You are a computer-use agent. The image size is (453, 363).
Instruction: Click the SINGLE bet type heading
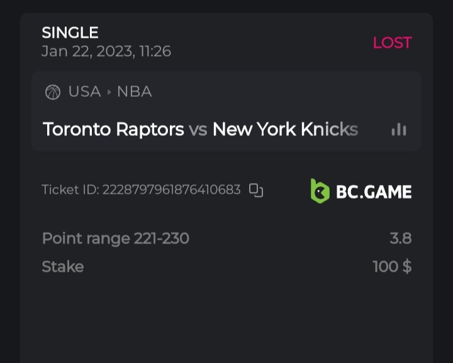pyautogui.click(x=70, y=33)
